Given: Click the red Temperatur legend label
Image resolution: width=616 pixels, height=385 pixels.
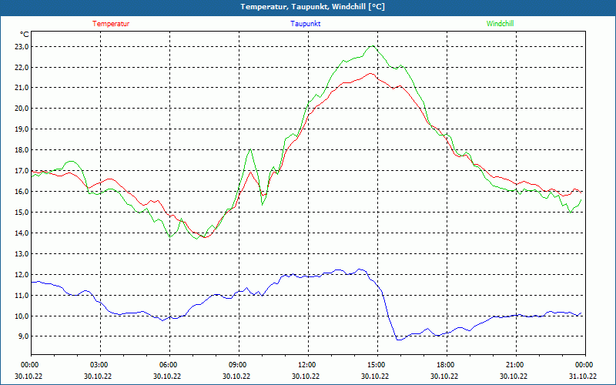Looking at the screenshot, I should pyautogui.click(x=111, y=24).
